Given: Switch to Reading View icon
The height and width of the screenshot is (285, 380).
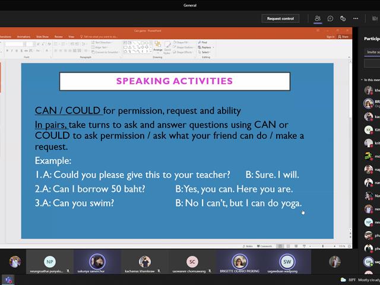Looking at the screenshot, I should click(296, 246).
